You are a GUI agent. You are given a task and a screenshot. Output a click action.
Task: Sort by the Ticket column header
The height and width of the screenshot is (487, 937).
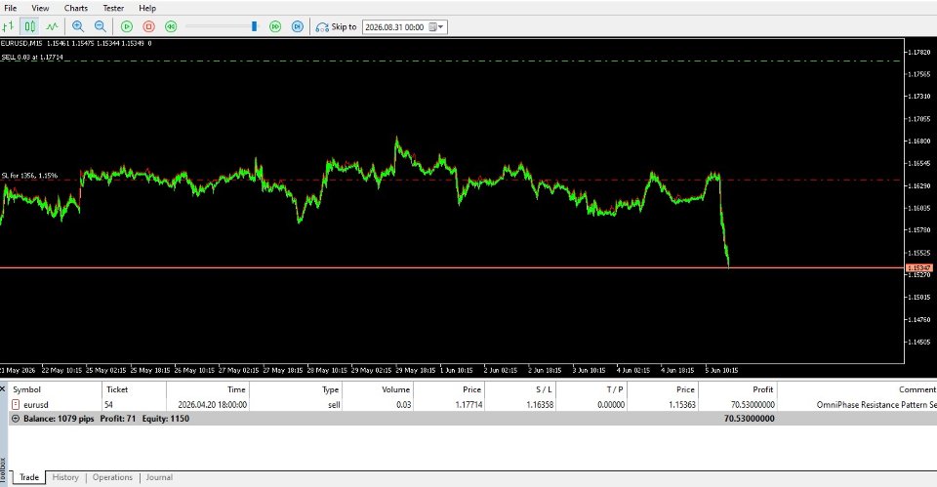point(134,389)
